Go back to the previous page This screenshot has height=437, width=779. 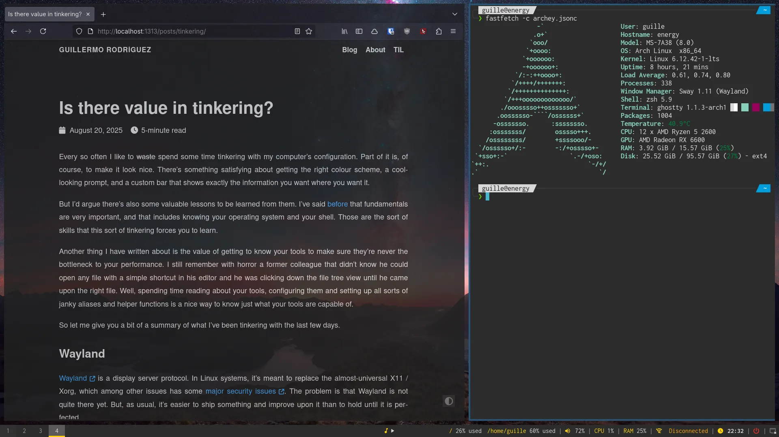click(x=14, y=31)
